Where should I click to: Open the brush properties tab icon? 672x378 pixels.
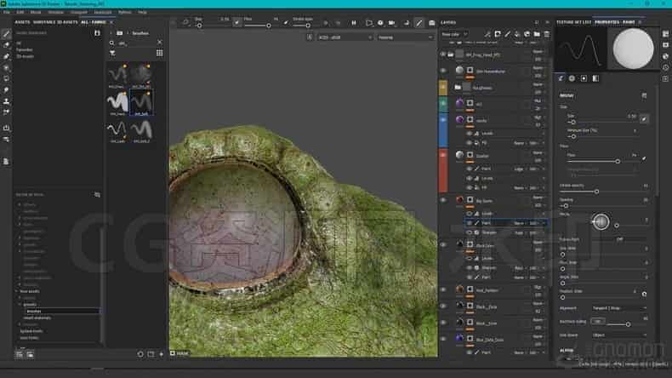(x=561, y=78)
